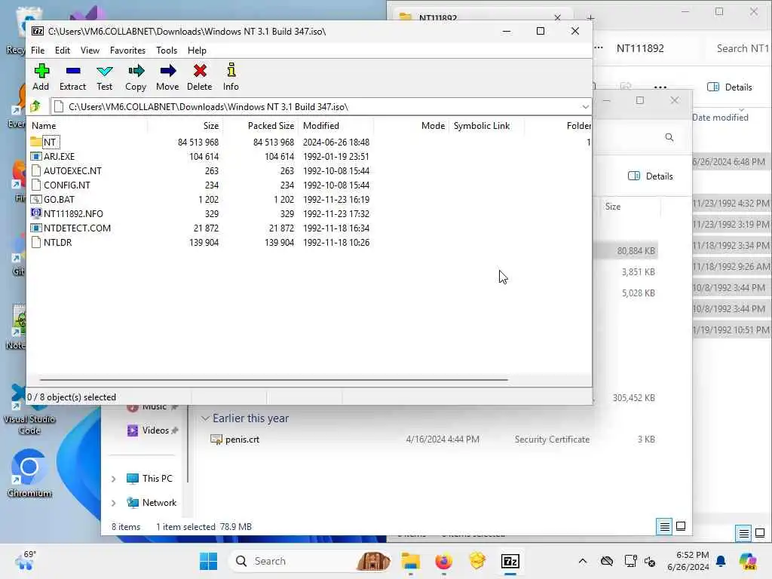772x579 pixels.
Task: Run the Test archive tool
Action: pyautogui.click(x=104, y=78)
